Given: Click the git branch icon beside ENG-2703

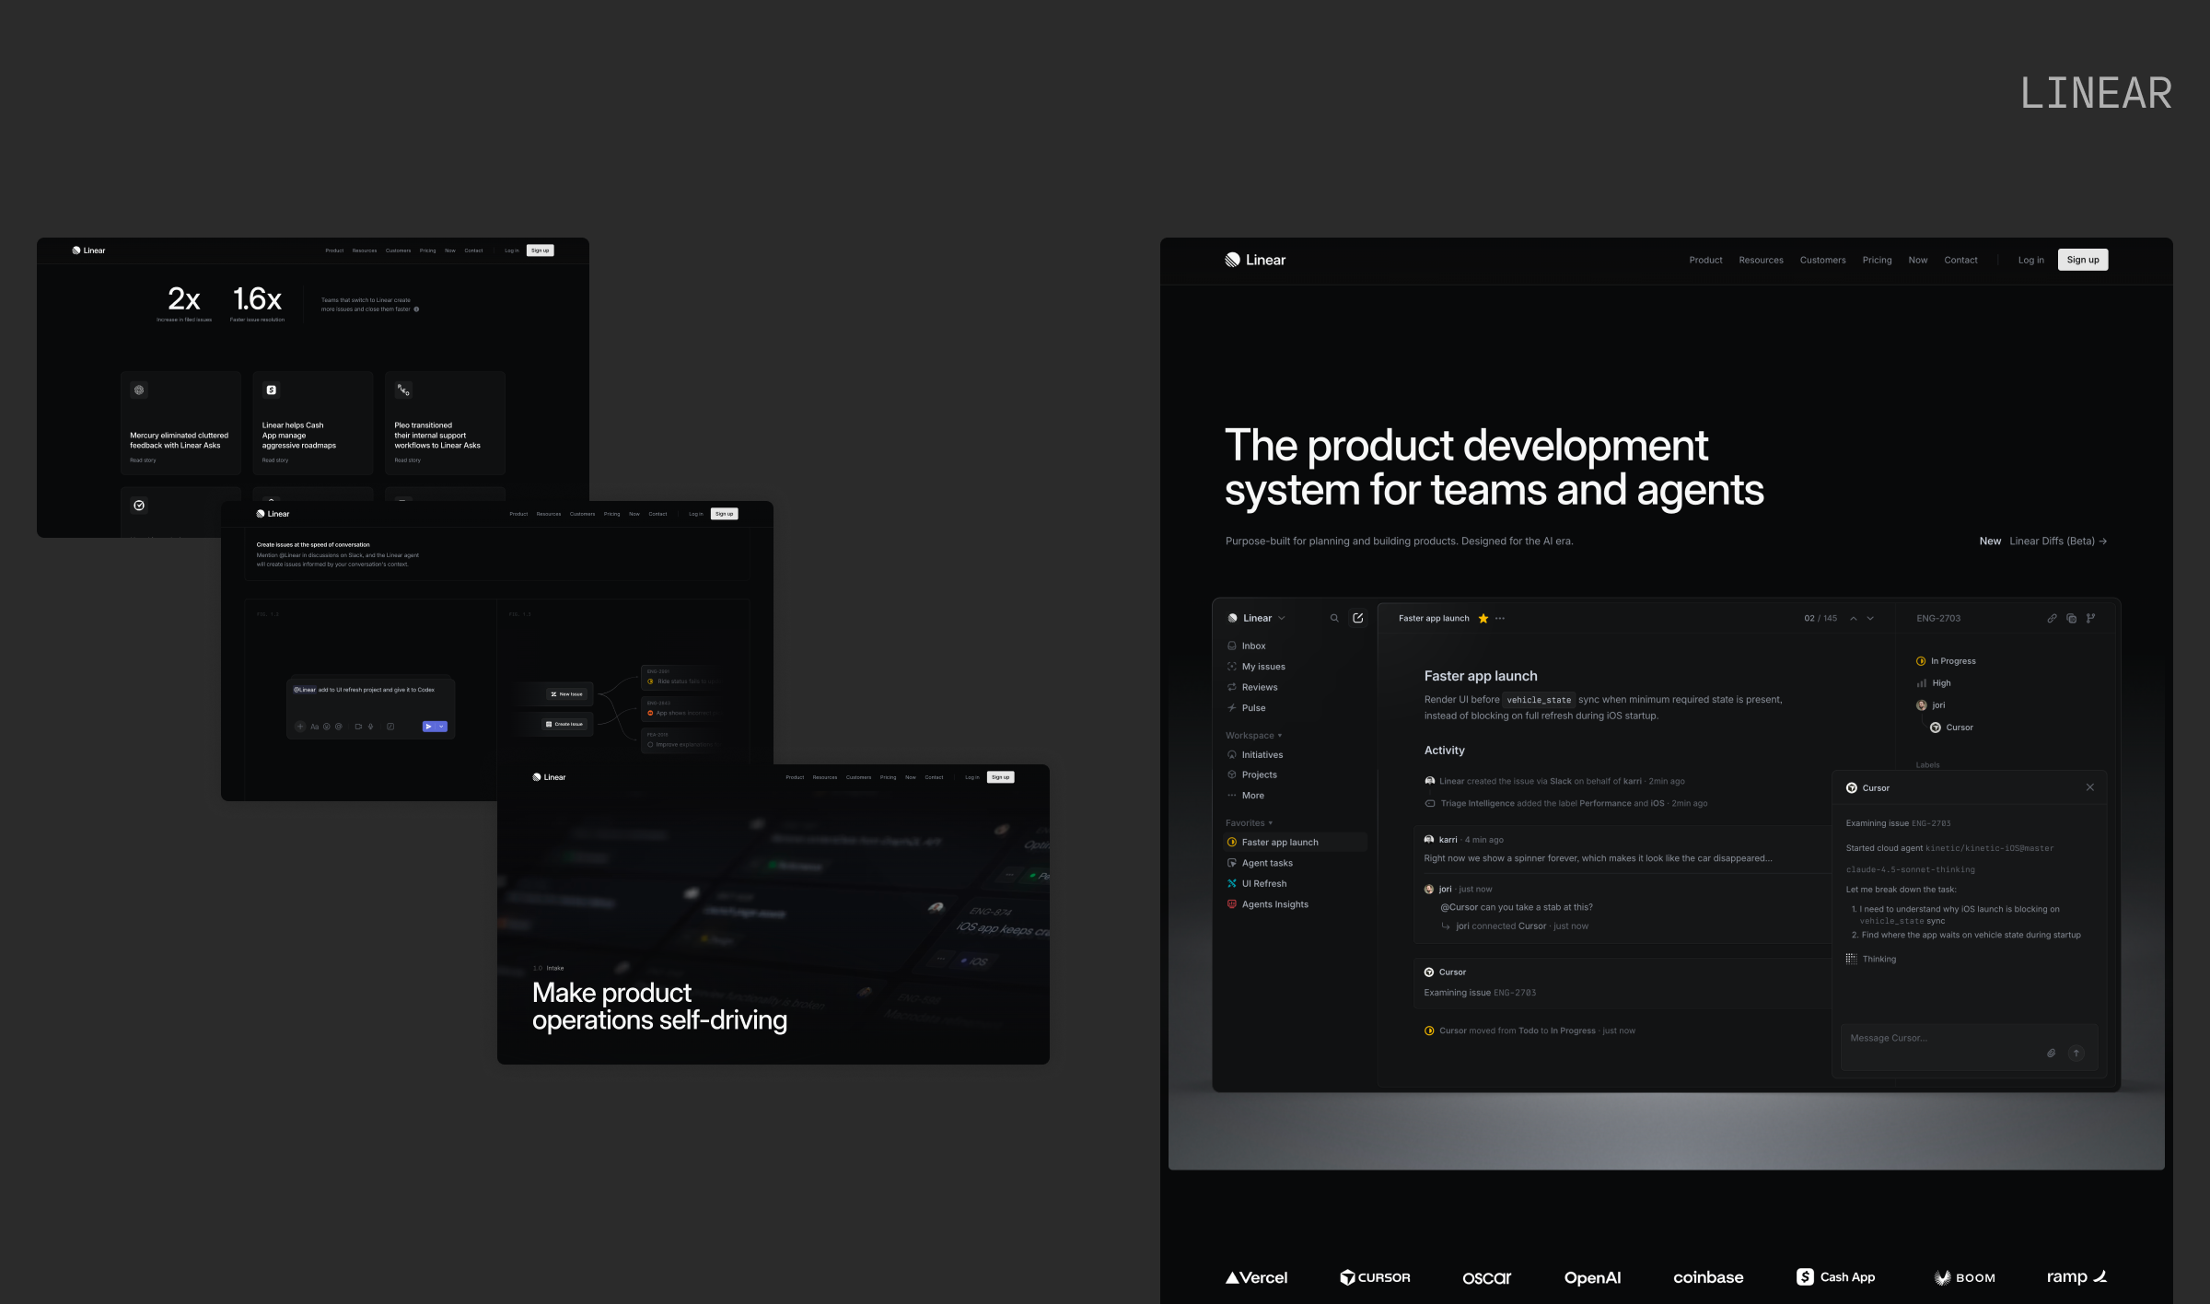Looking at the screenshot, I should point(2091,618).
